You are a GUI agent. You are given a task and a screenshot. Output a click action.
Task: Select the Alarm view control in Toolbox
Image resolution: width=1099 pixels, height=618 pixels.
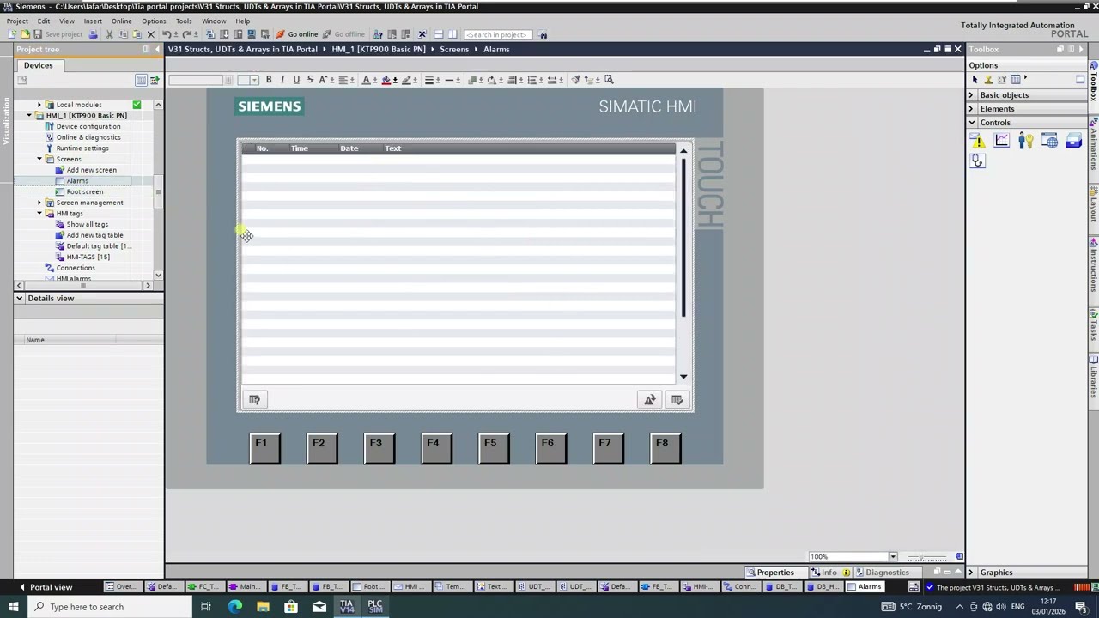pyautogui.click(x=978, y=141)
